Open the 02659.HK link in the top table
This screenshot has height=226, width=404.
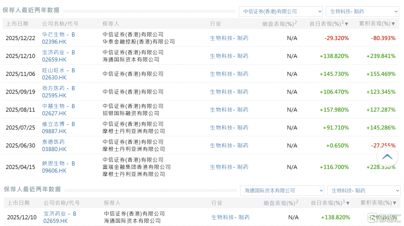54,59
